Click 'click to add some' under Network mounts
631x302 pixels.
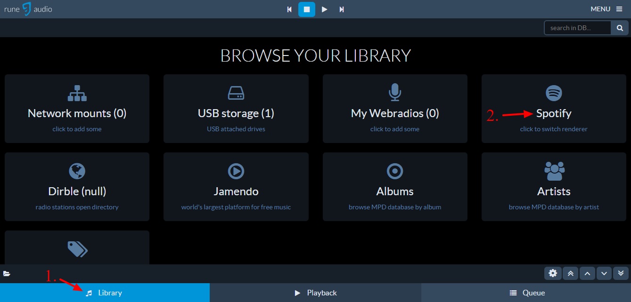[x=77, y=129]
